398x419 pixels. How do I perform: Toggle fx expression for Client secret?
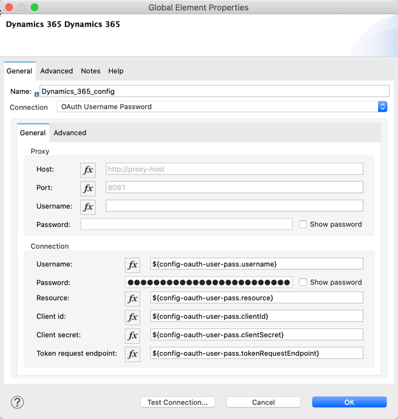click(132, 335)
